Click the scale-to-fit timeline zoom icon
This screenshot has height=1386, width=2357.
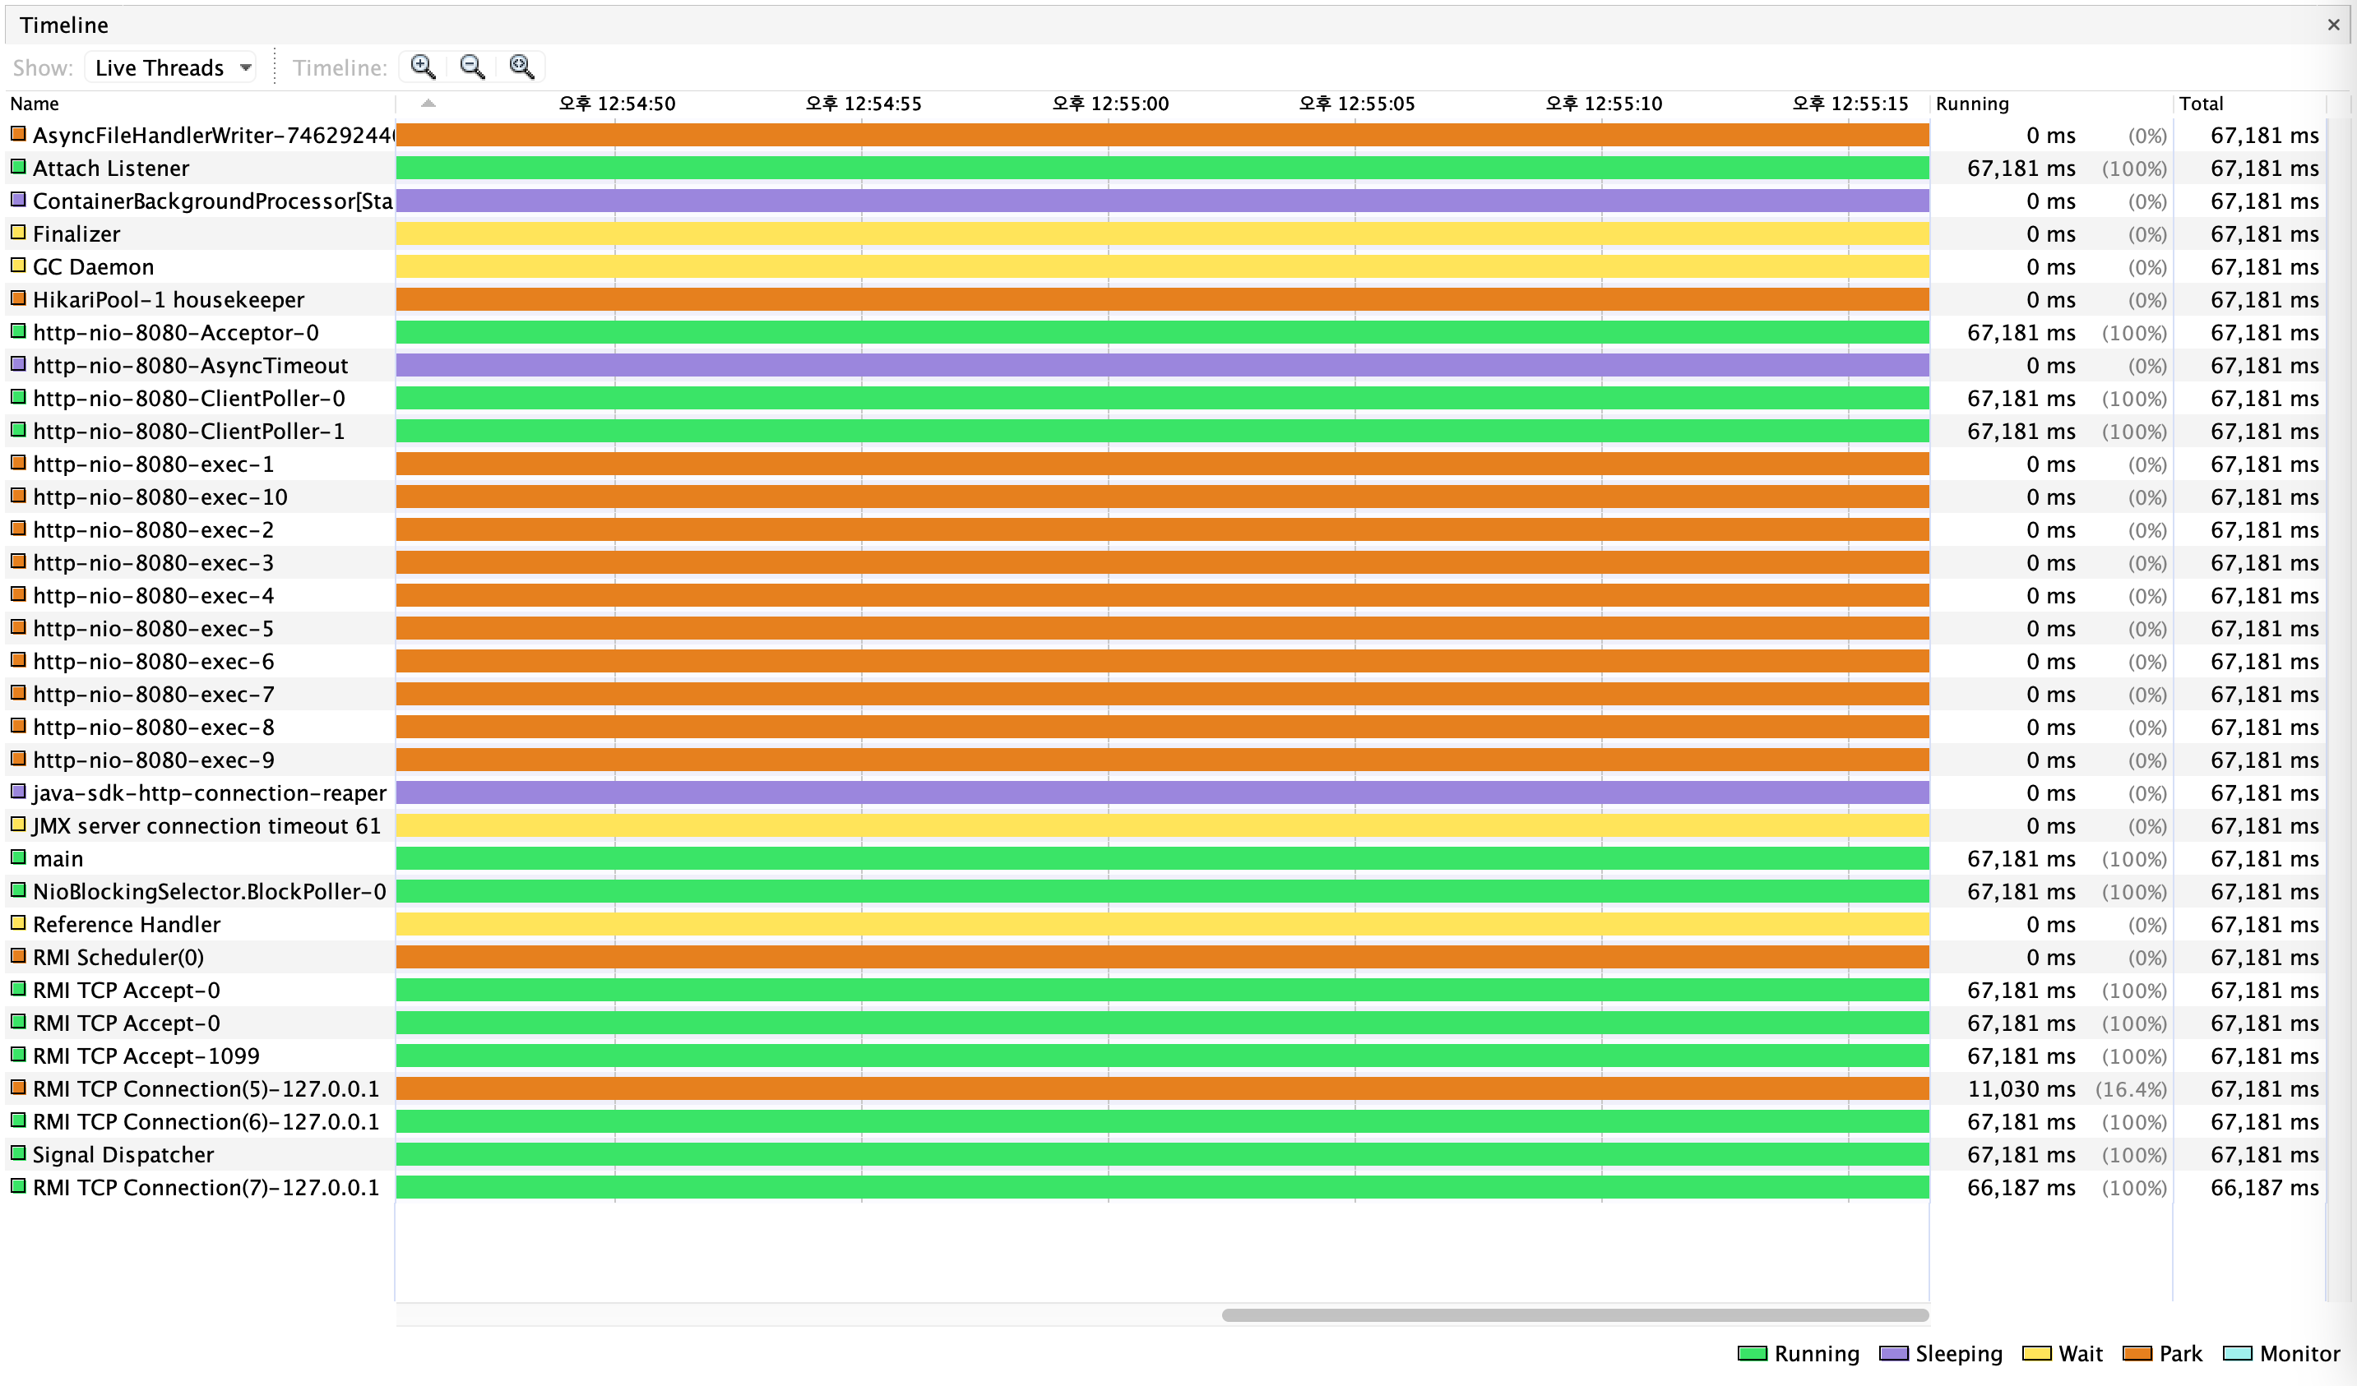[521, 67]
